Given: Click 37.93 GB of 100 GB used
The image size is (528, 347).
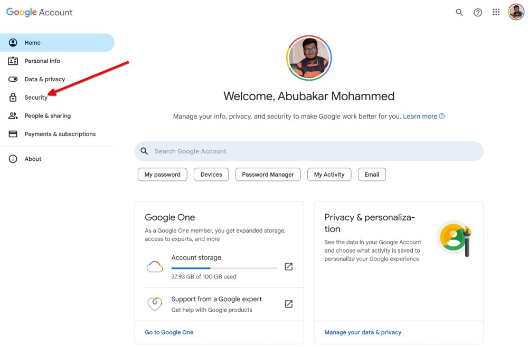Looking at the screenshot, I should click(x=204, y=277).
